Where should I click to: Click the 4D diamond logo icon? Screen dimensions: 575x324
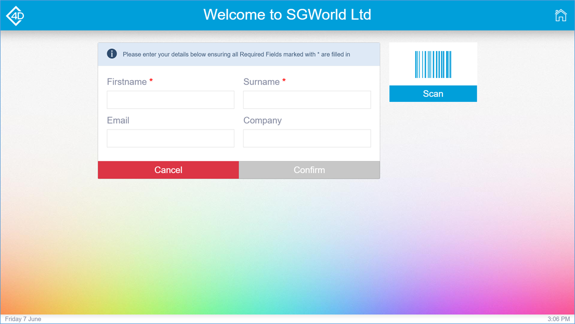click(x=16, y=16)
